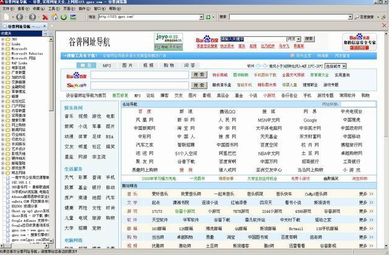
Task: Open the 收藏 menu in menu bar
Action: coord(38,9)
